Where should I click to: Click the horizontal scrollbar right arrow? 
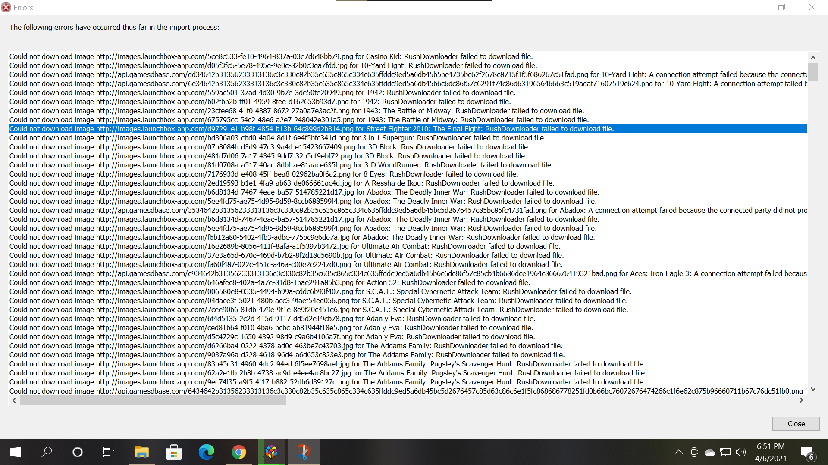point(801,400)
